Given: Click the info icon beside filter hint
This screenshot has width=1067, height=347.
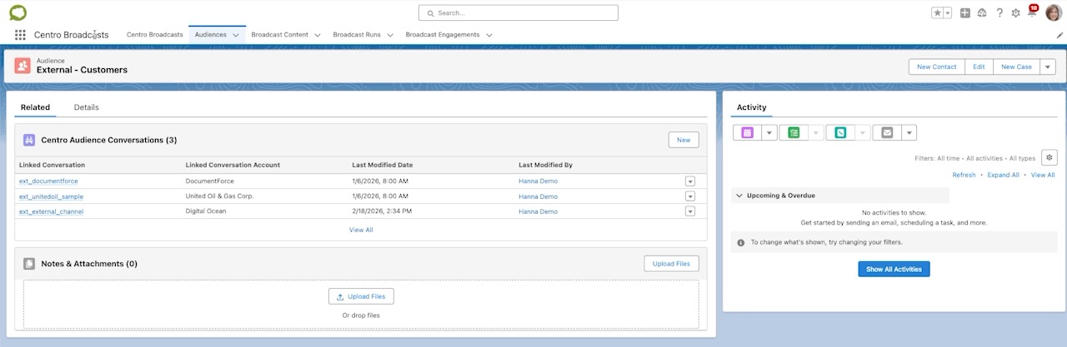Looking at the screenshot, I should (741, 242).
